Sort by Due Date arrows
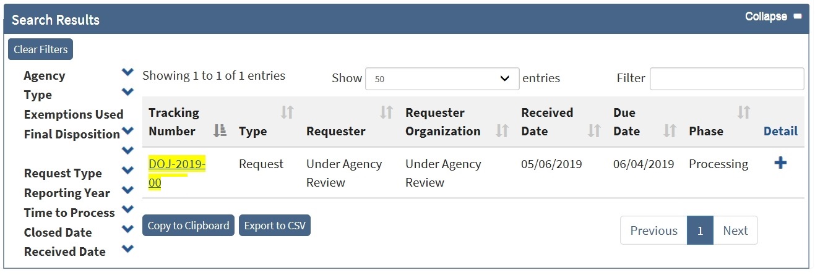The image size is (815, 275). pos(670,131)
